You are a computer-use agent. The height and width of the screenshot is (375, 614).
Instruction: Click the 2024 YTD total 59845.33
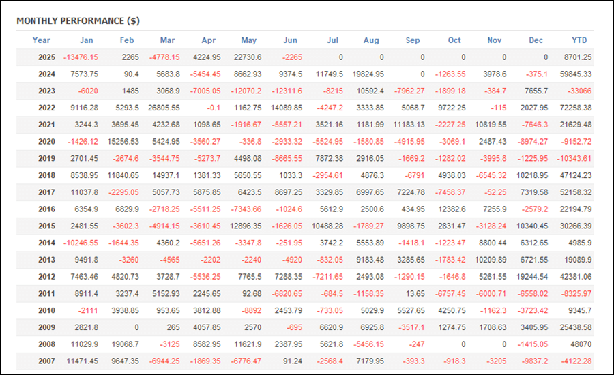point(576,74)
